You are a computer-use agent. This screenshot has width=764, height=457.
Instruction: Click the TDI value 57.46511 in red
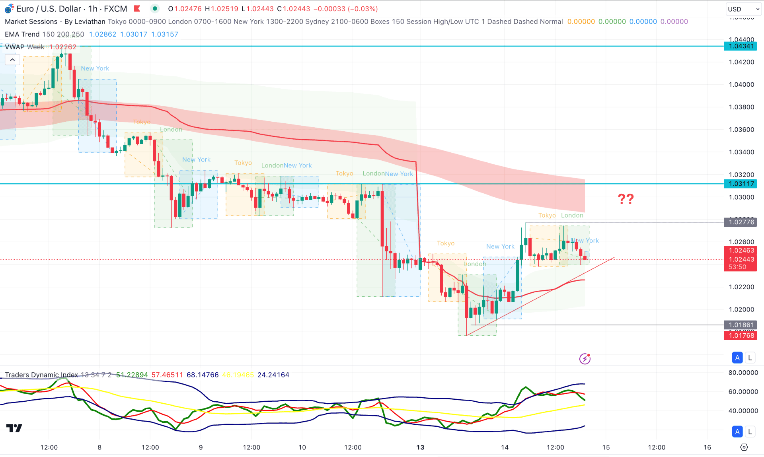pos(167,375)
